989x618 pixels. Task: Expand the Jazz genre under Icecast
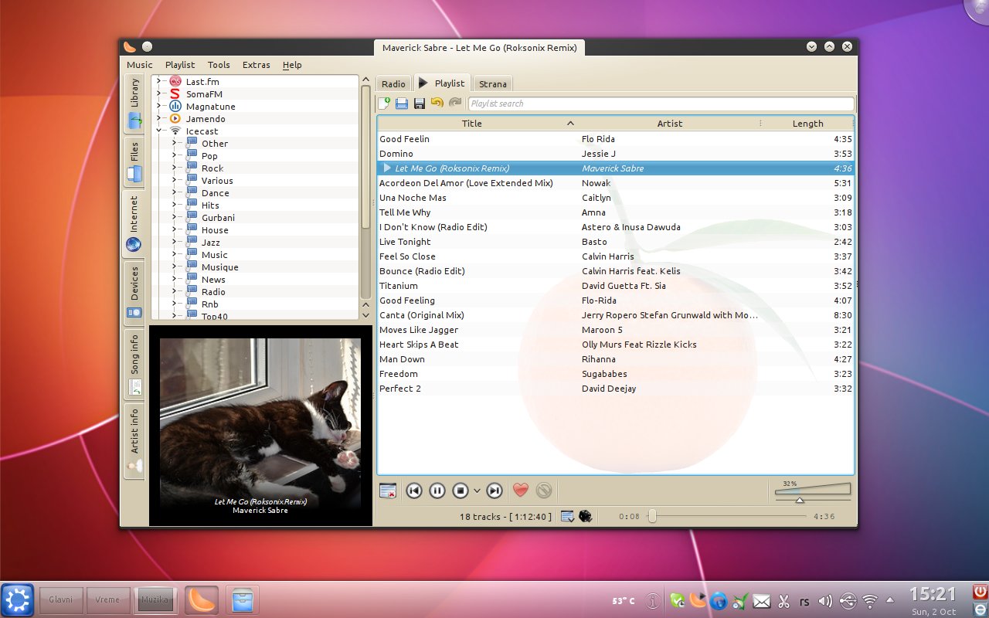click(175, 242)
